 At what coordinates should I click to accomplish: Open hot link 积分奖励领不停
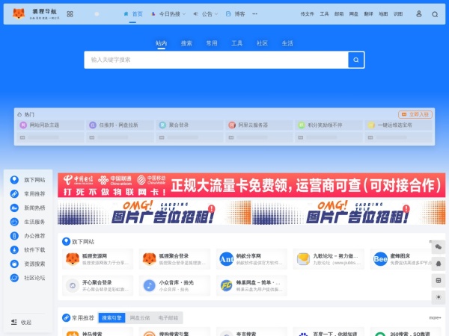(x=329, y=125)
